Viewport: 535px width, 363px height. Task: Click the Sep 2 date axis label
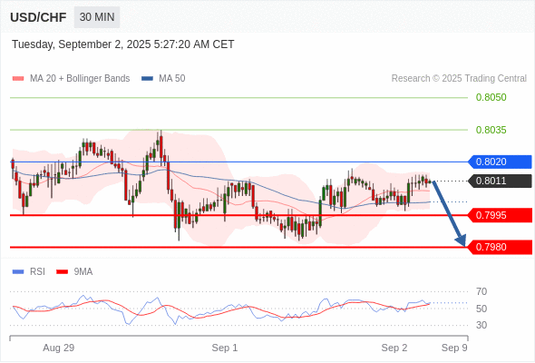point(394,348)
